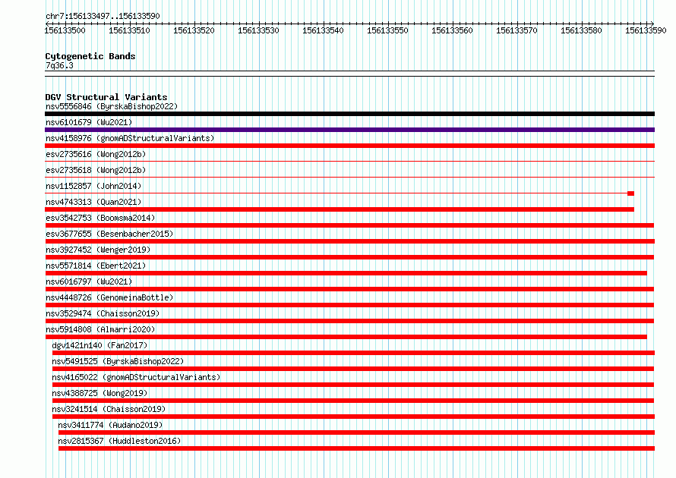676x478 pixels.
Task: Open nsv4388725 (Wong2019) label
Action: tap(100, 393)
